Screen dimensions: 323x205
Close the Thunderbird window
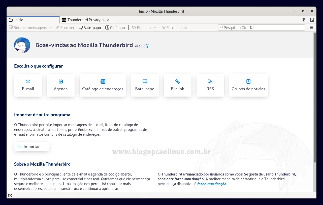(x=312, y=11)
